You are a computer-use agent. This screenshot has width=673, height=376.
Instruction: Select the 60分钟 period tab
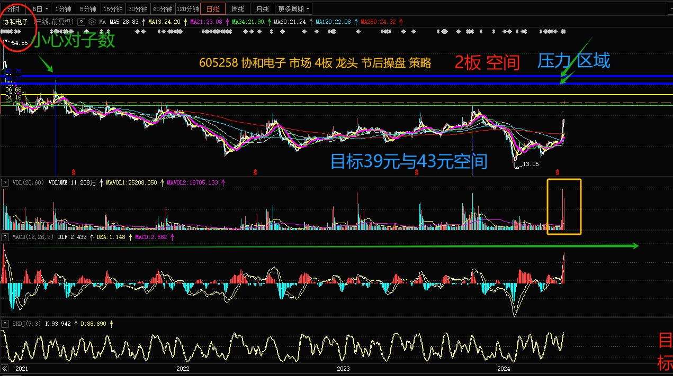pos(162,9)
